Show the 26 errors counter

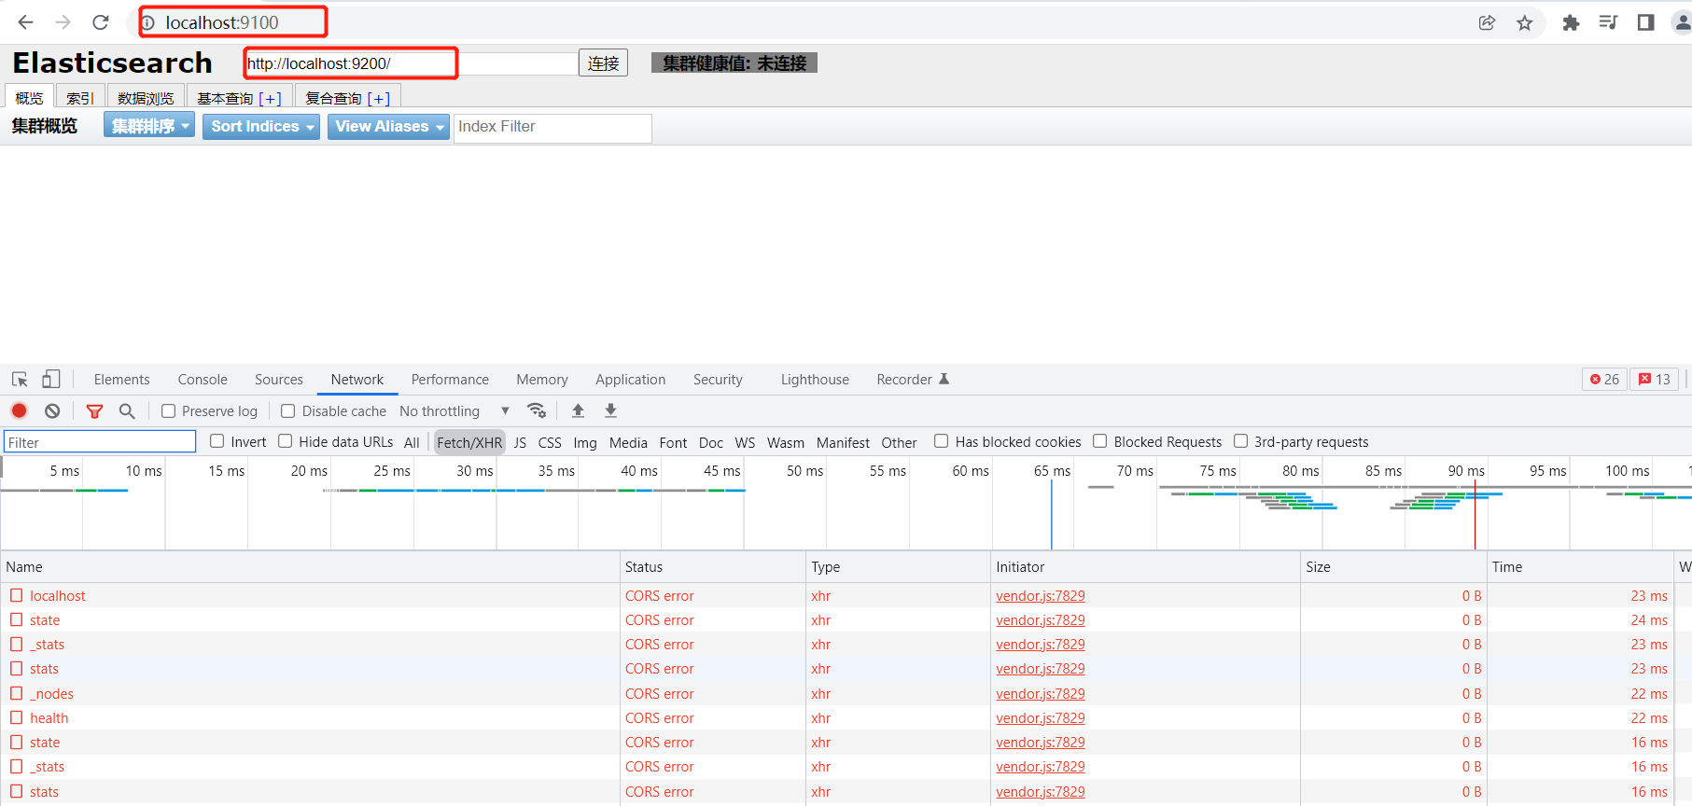(1604, 379)
